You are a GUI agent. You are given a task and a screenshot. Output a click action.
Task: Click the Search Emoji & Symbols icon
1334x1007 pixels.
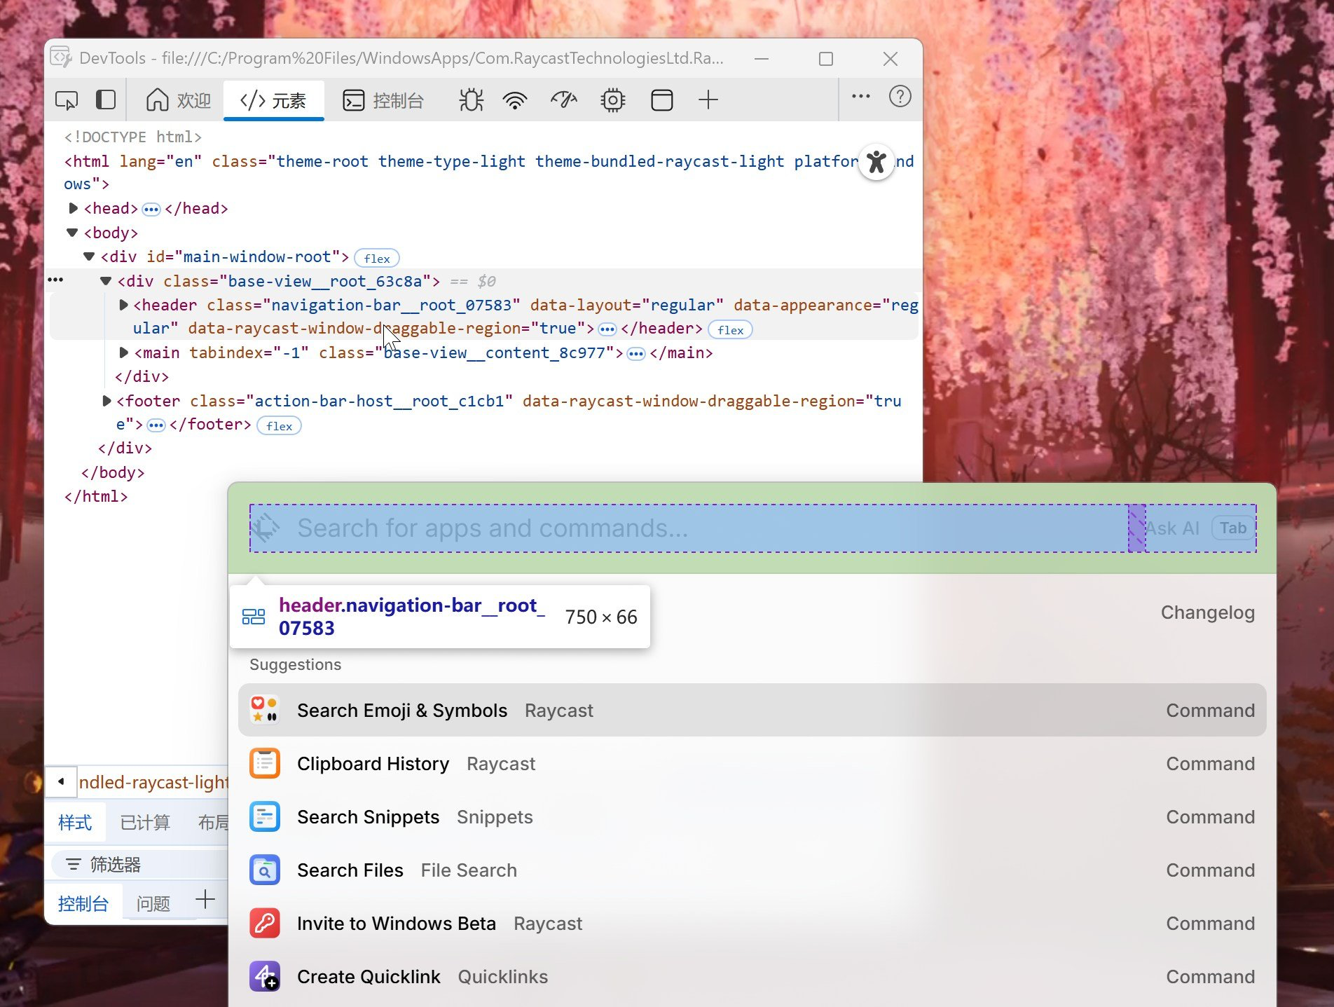[265, 710]
